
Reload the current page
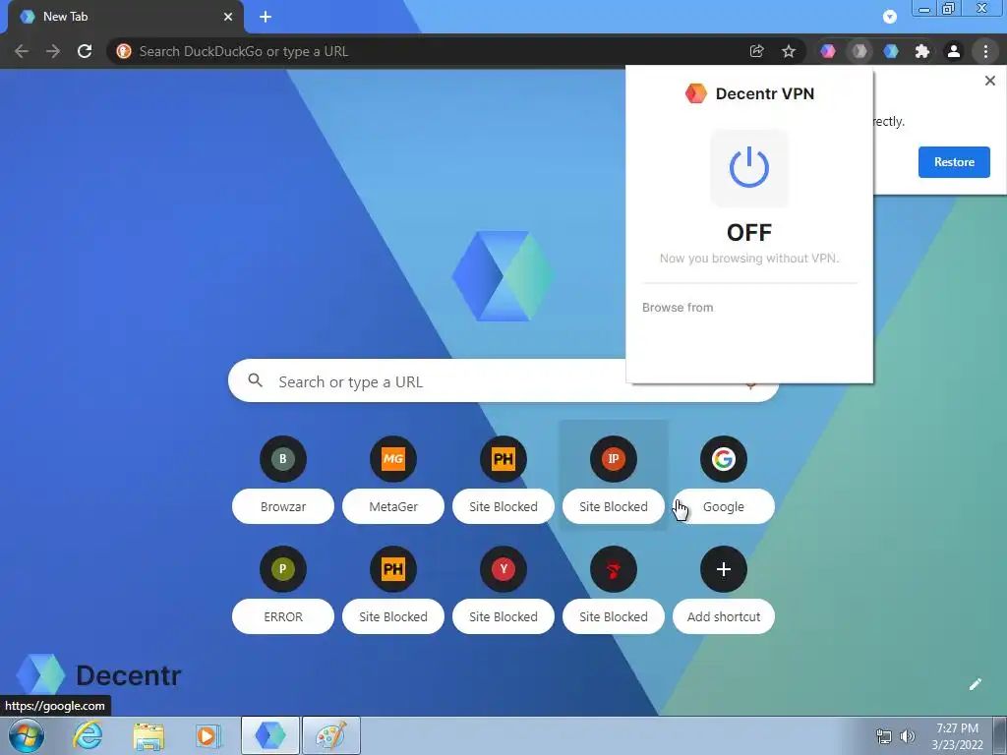click(85, 51)
